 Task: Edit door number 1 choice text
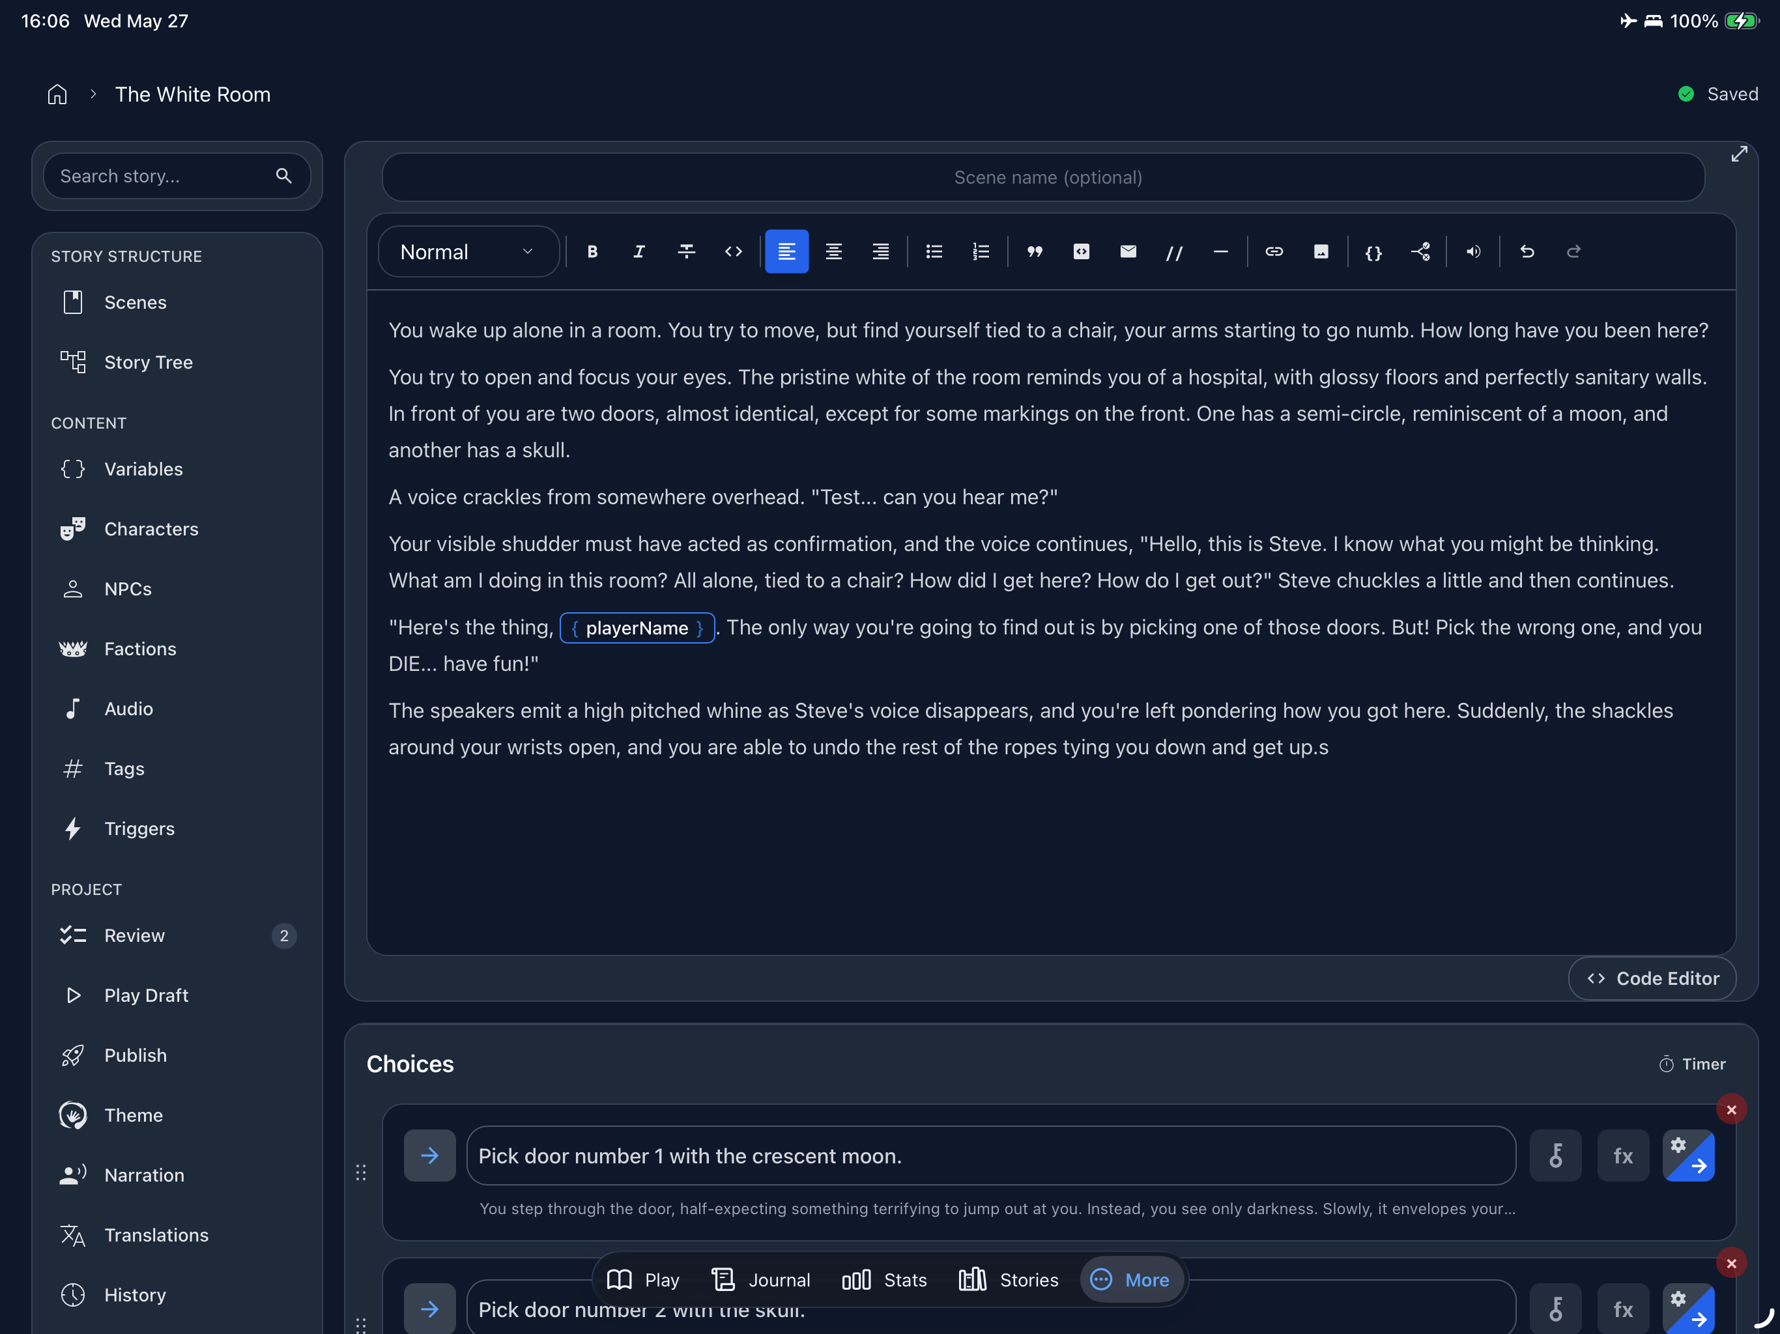pos(992,1156)
